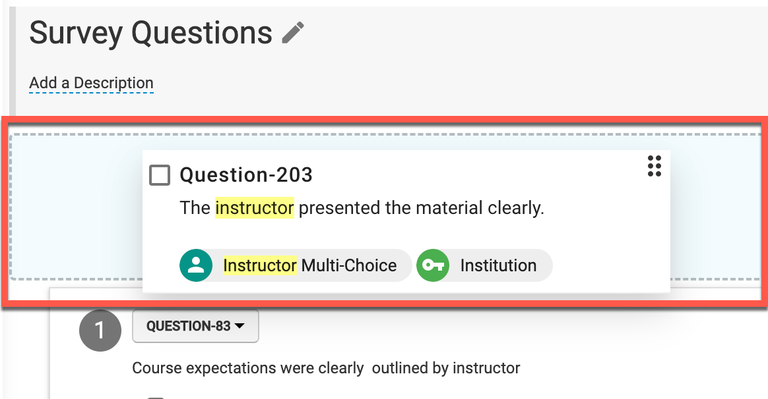This screenshot has height=399, width=768.
Task: Select the Institution chip label
Action: coord(498,265)
